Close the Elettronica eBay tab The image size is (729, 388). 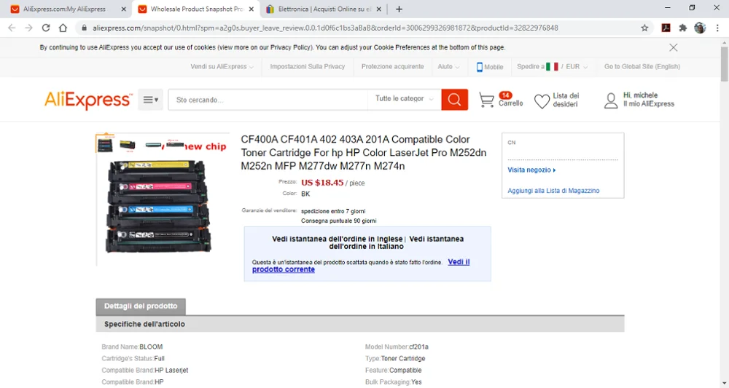[x=379, y=9]
